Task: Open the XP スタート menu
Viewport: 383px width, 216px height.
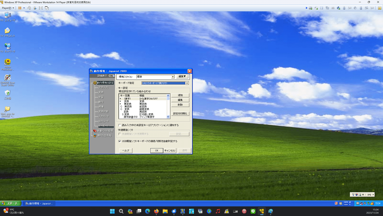Action: (x=11, y=203)
